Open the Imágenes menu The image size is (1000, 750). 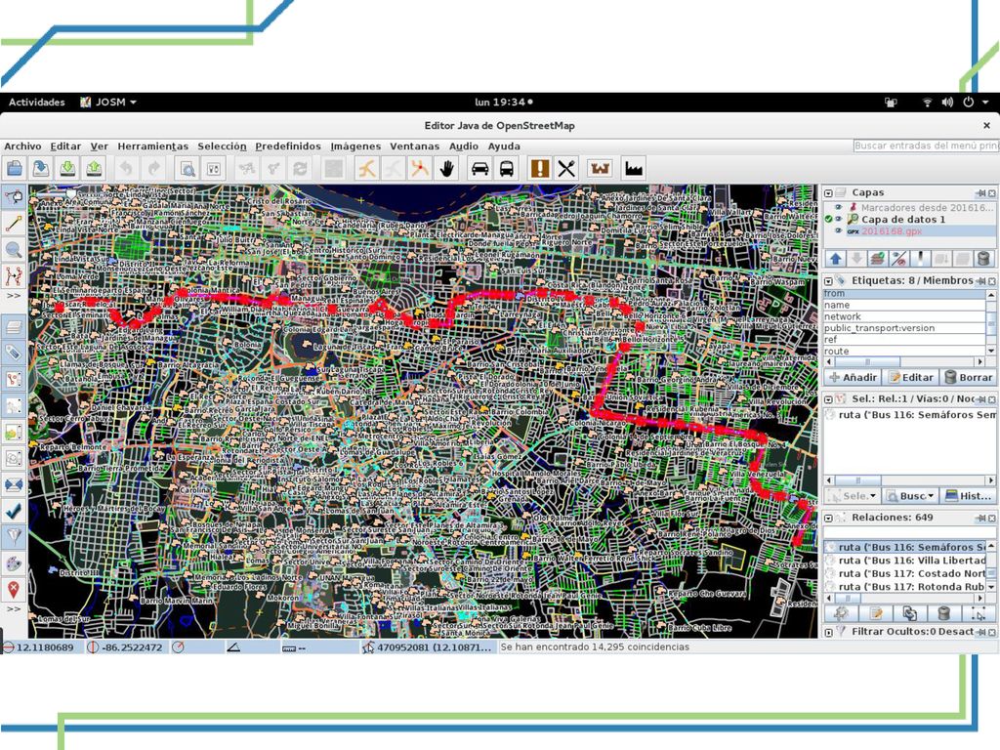pyautogui.click(x=355, y=146)
